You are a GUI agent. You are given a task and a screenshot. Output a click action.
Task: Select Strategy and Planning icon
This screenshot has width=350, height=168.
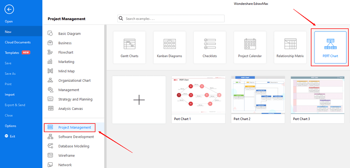[50, 99]
